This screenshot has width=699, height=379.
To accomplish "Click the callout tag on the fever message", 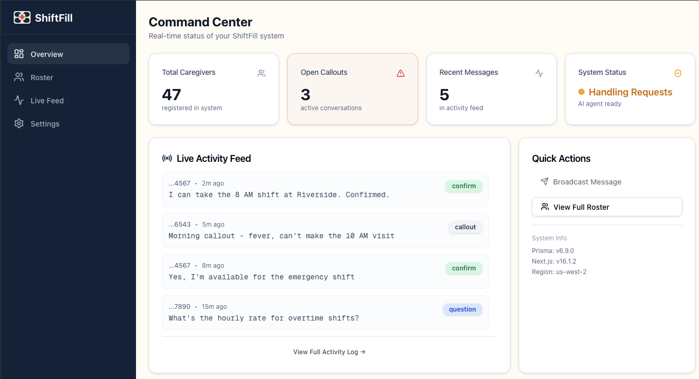I will 465,227.
